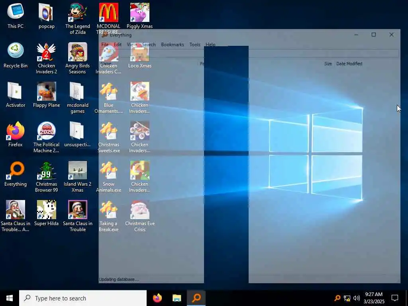Open the This PC desktop icon

16,16
